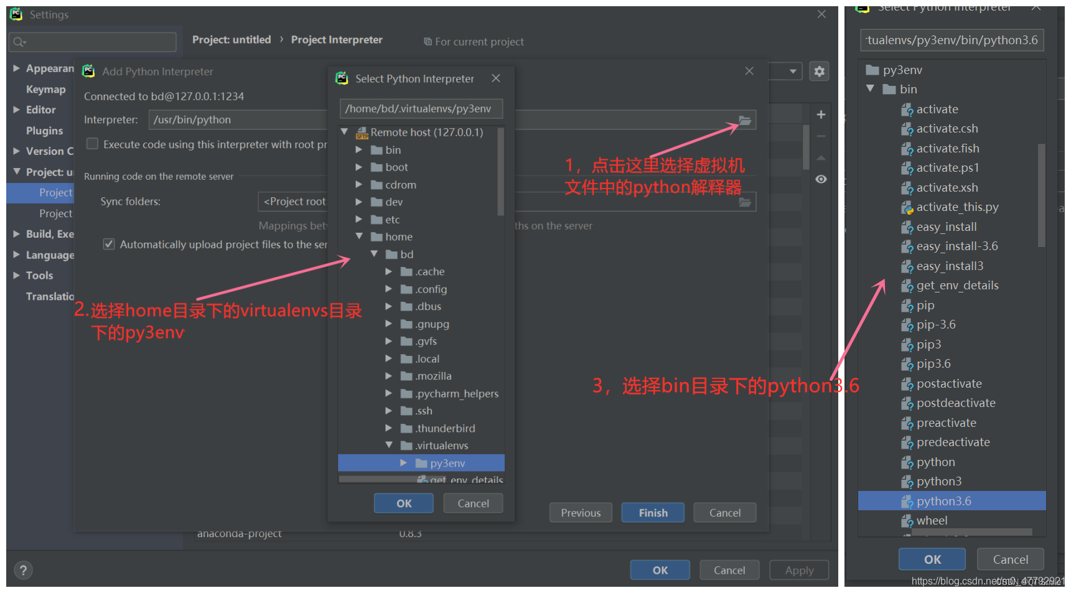Click the vertical scrollbar in right file list
The height and width of the screenshot is (593, 1071).
[1041, 195]
